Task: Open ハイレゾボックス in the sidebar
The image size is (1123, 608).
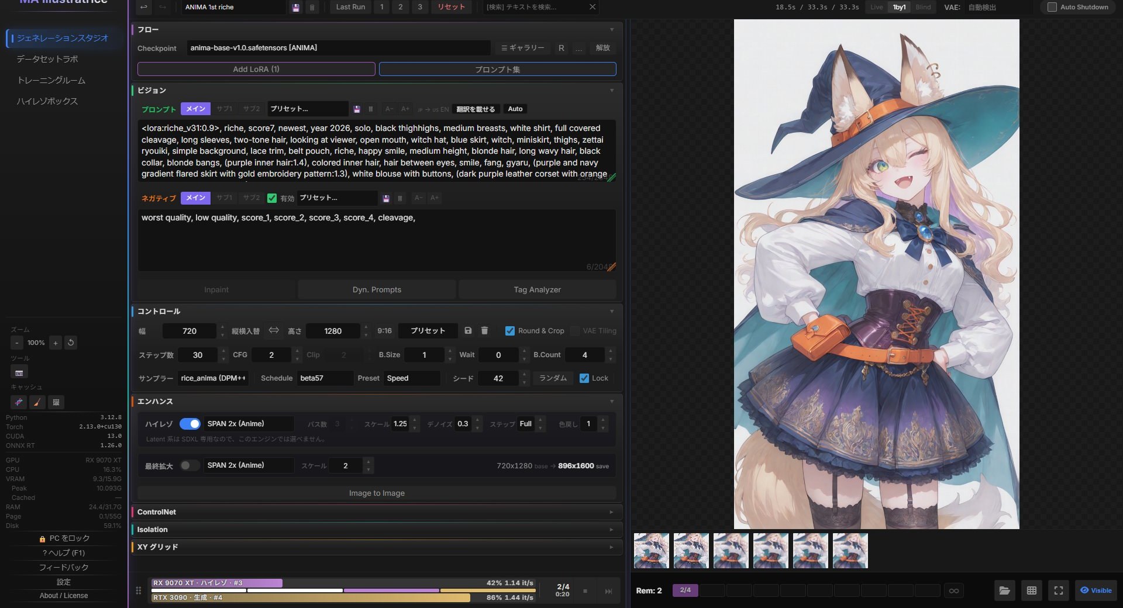Action: click(47, 101)
